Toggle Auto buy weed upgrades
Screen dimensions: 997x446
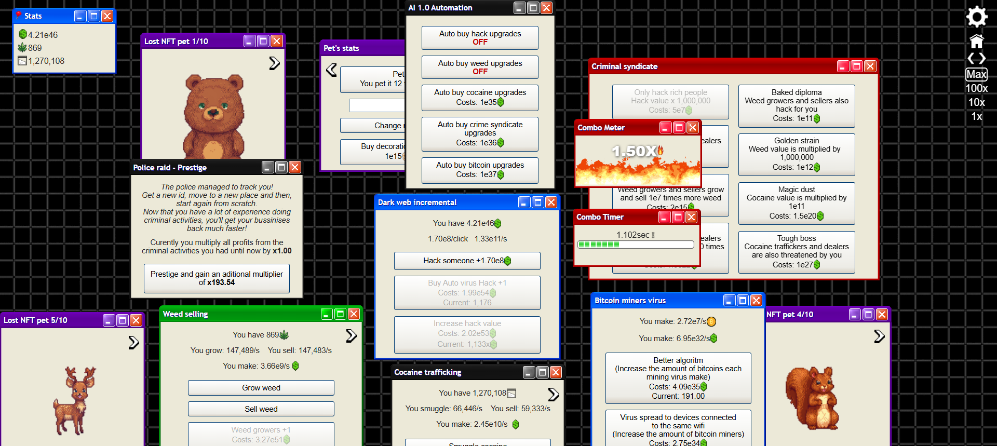coord(480,67)
